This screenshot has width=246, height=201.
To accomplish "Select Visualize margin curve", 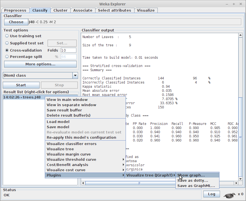I will [x=85, y=154].
